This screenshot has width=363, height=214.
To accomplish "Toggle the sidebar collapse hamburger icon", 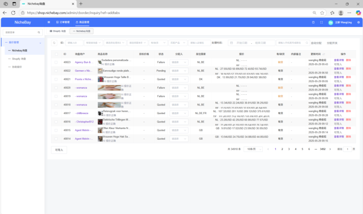I will coord(49,22).
